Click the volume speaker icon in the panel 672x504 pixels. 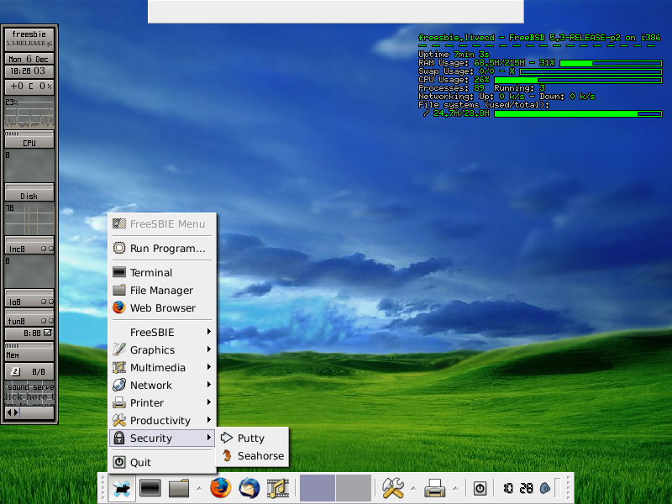tap(545, 488)
